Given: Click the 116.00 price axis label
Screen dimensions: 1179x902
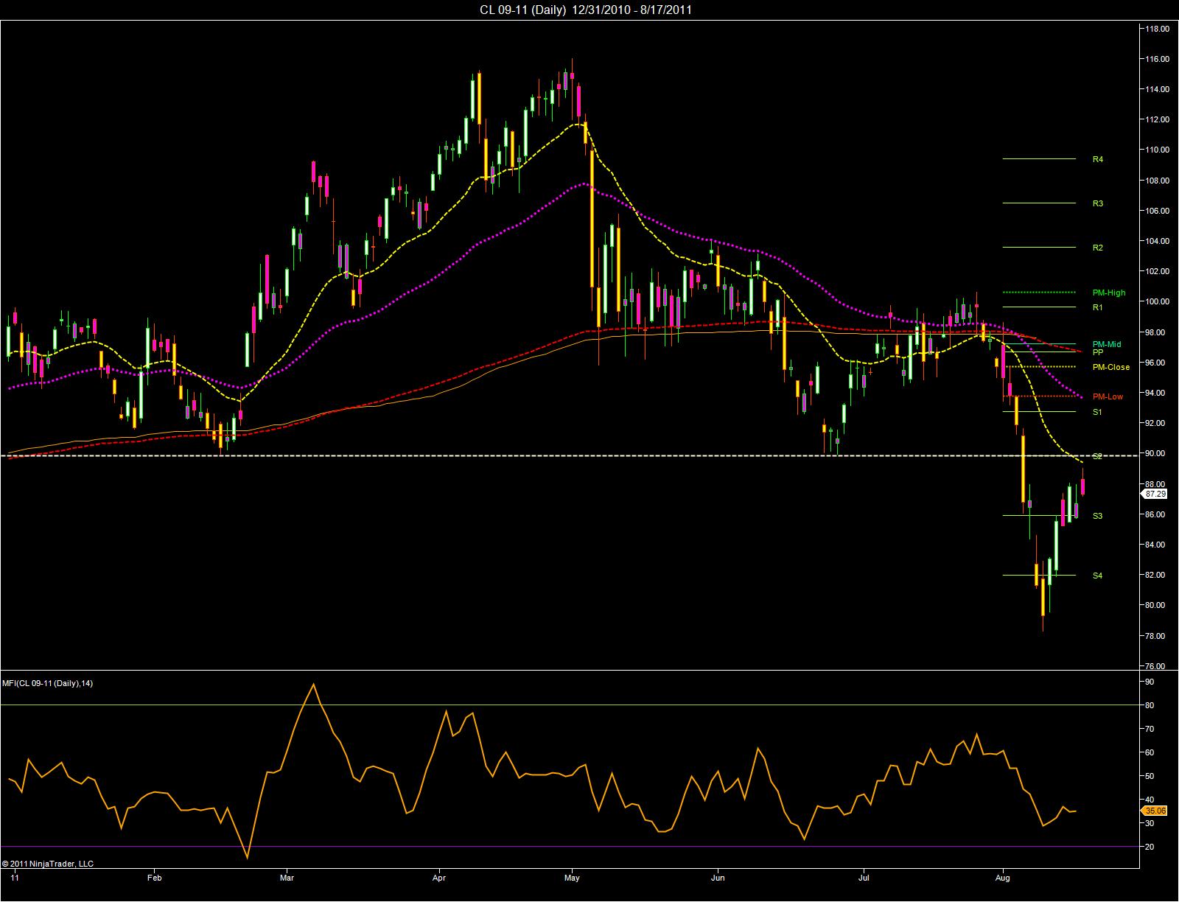Looking at the screenshot, I should tap(1156, 59).
